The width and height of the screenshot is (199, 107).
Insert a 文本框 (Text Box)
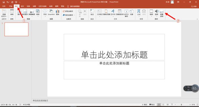100,13
